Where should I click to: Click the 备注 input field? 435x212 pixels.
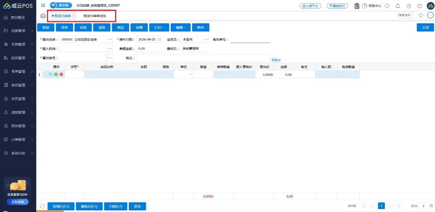point(203,58)
